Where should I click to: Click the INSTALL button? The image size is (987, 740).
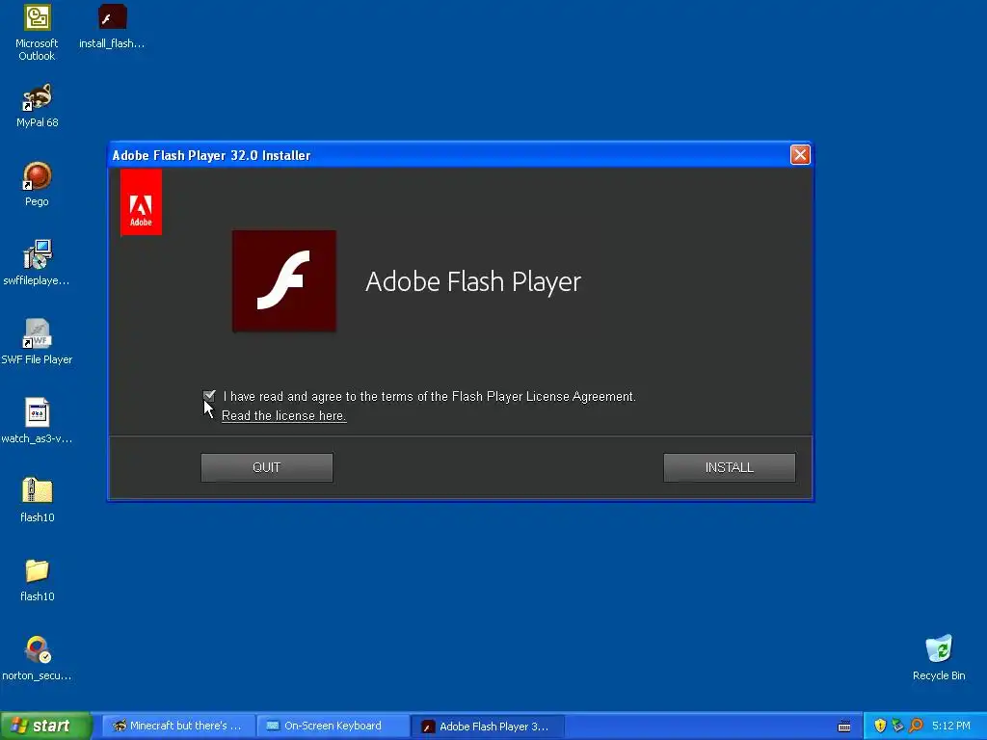click(730, 467)
